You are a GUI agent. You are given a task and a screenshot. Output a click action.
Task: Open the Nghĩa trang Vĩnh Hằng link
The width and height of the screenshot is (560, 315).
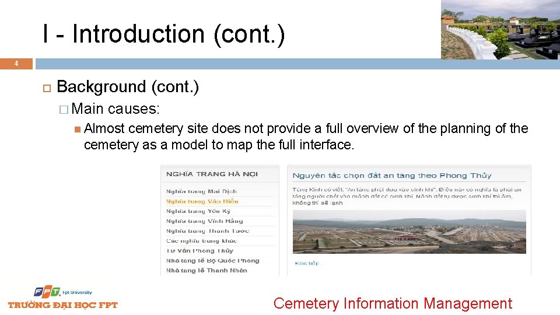coord(204,221)
